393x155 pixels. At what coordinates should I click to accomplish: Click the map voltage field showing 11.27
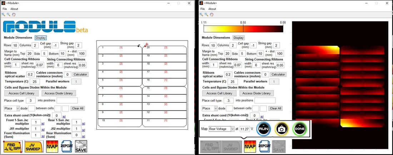click(244, 129)
